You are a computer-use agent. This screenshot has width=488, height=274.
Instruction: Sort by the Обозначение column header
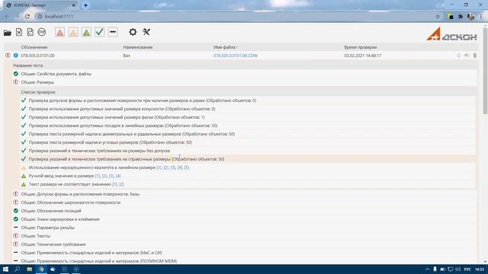pos(34,47)
